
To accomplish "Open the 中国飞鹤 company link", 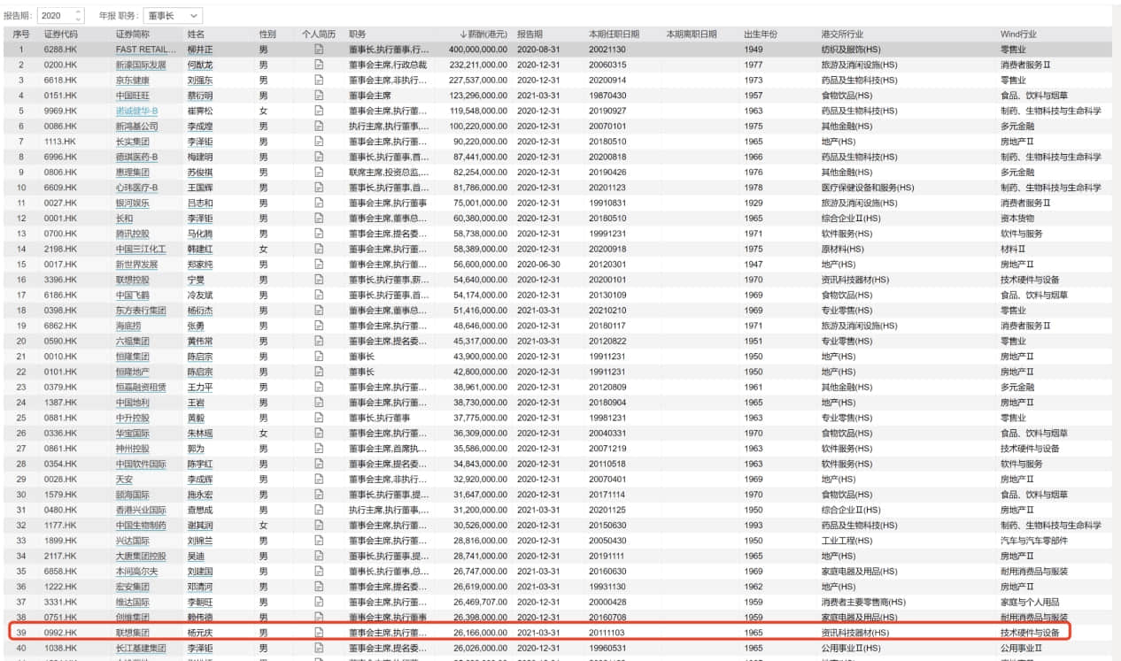I will [x=133, y=295].
